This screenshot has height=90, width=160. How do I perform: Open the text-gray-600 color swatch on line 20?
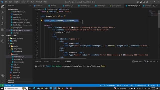pyautogui.click(x=124, y=55)
